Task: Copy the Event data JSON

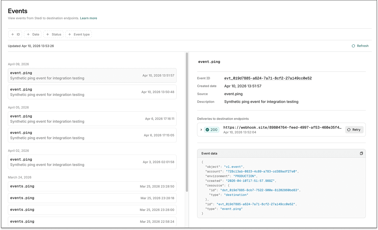Action: pos(361,153)
